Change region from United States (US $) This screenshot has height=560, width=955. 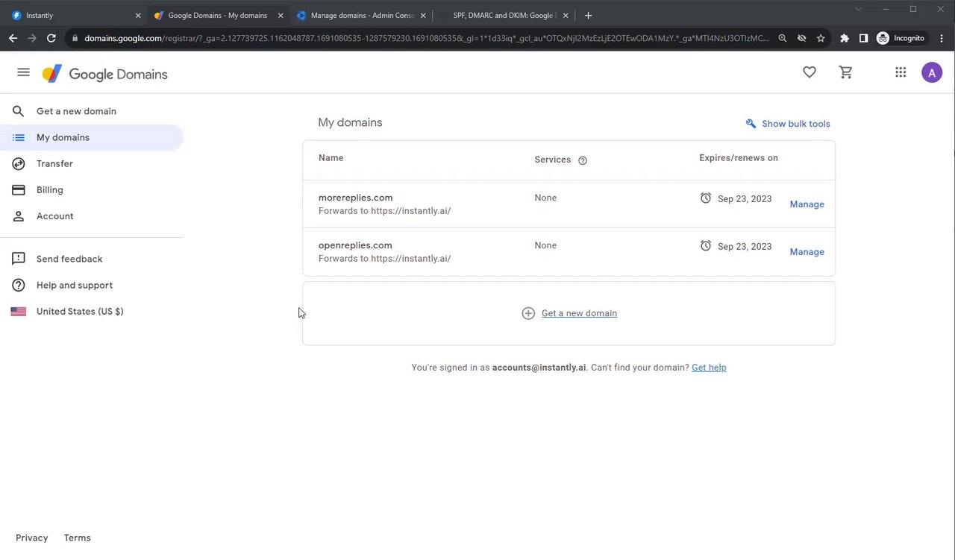coord(91,312)
